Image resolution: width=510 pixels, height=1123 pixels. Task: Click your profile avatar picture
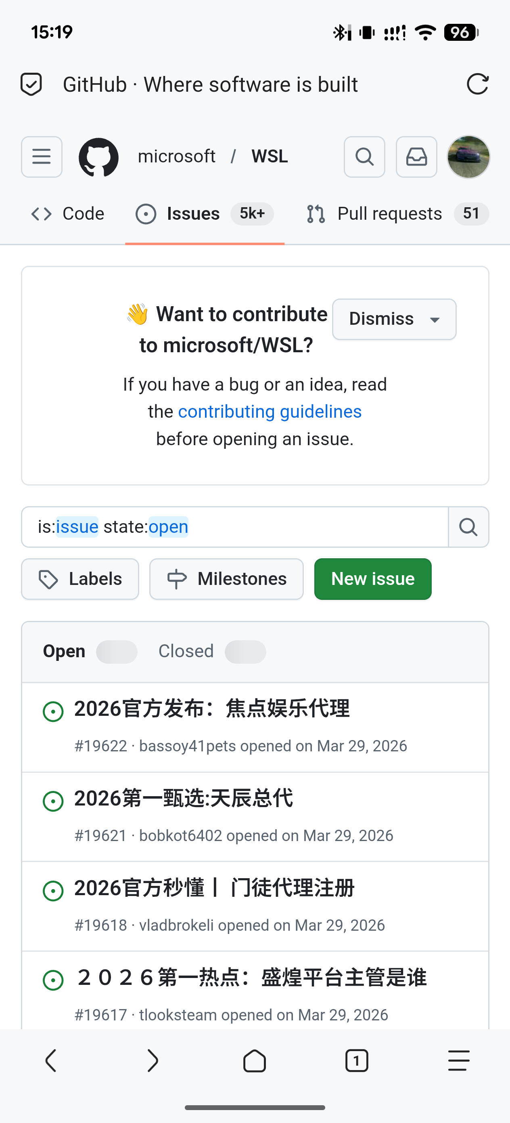click(x=468, y=157)
